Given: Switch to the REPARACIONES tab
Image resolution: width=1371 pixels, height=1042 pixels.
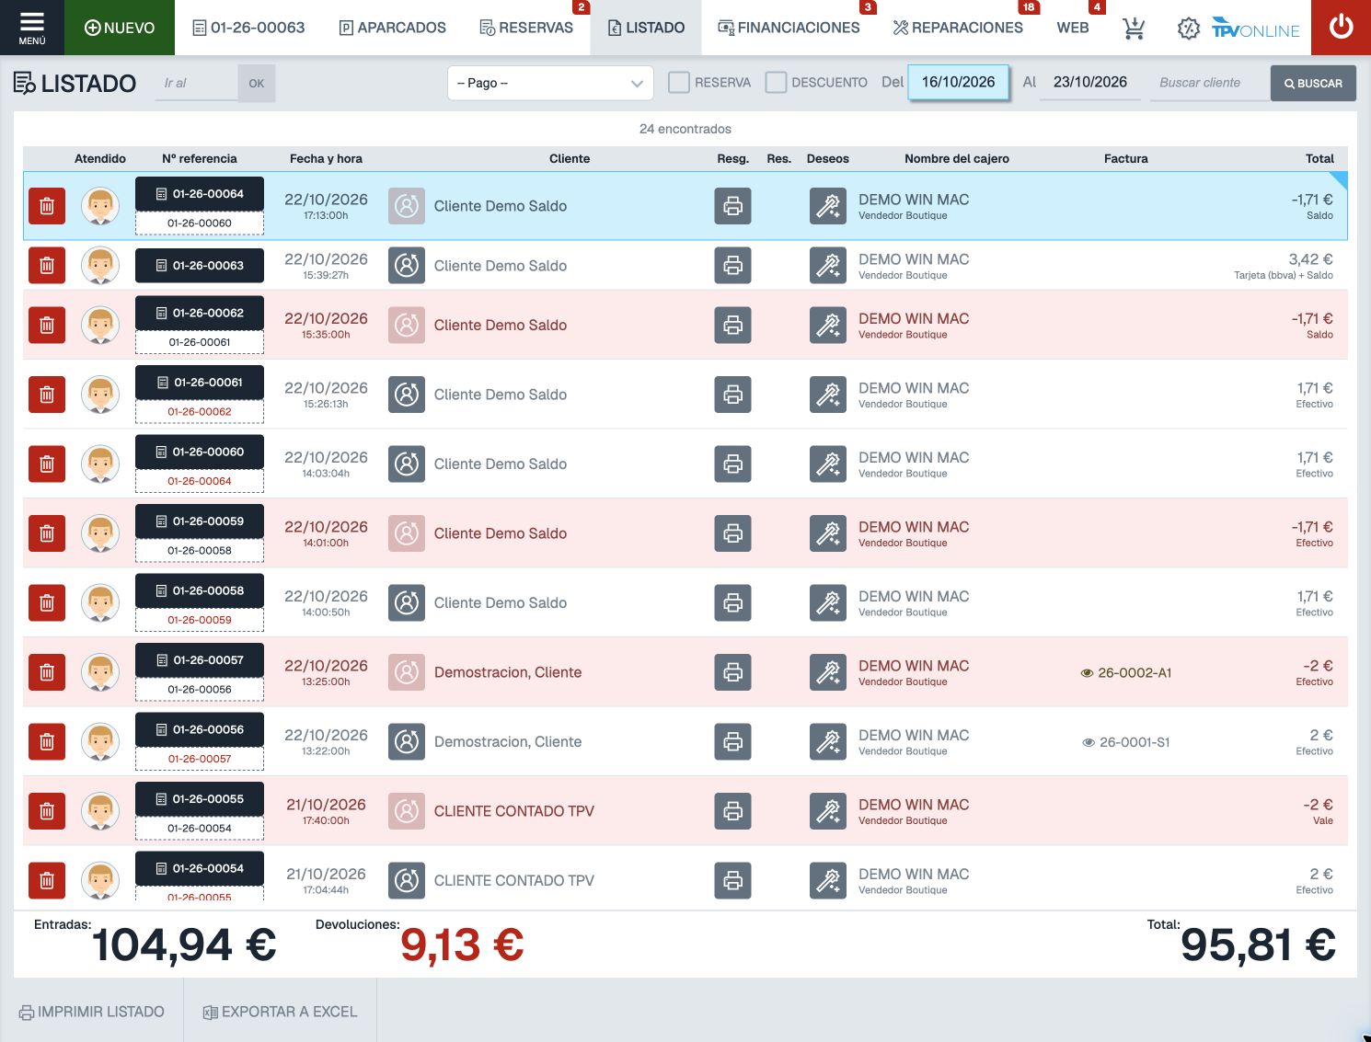Looking at the screenshot, I should pyautogui.click(x=958, y=28).
